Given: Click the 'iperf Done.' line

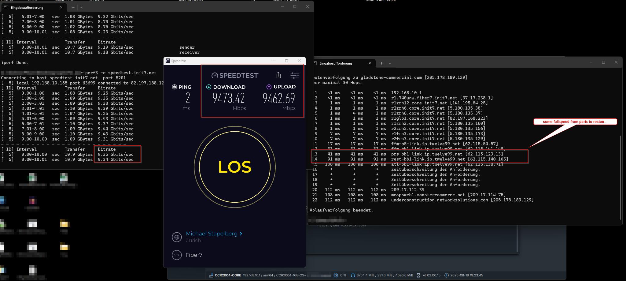Looking at the screenshot, I should point(15,62).
